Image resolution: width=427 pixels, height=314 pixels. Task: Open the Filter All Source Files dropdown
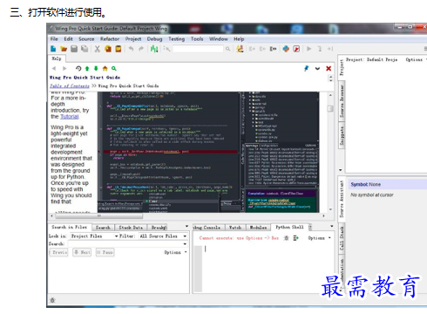[x=163, y=236]
